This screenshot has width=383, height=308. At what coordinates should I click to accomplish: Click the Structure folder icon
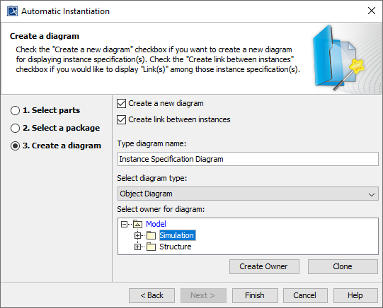[x=152, y=247]
